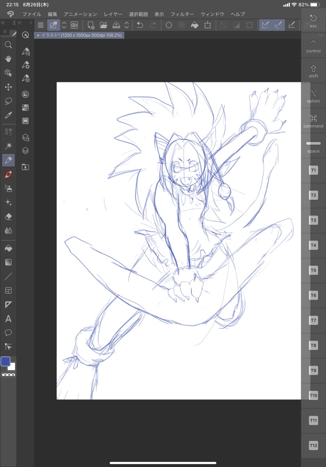The width and height of the screenshot is (326, 467).
Task: Select the Blend droplets tool
Action: click(8, 230)
